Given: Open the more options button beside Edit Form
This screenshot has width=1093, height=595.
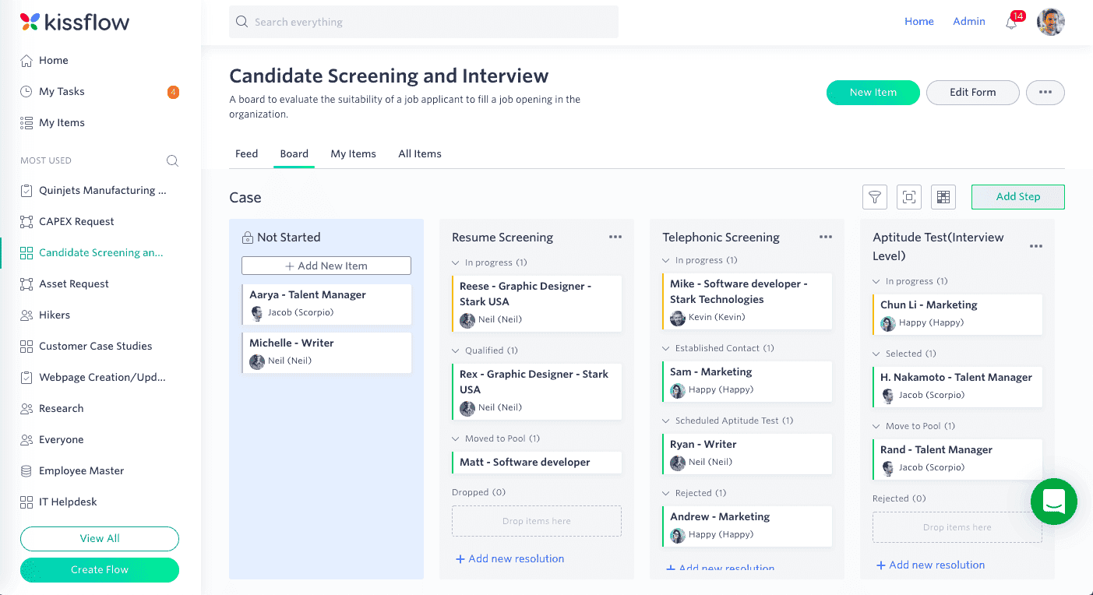Looking at the screenshot, I should [1045, 92].
